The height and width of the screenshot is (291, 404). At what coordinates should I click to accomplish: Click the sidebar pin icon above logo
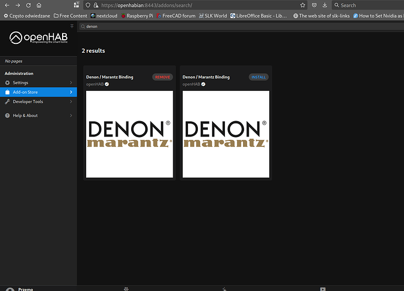point(72,27)
